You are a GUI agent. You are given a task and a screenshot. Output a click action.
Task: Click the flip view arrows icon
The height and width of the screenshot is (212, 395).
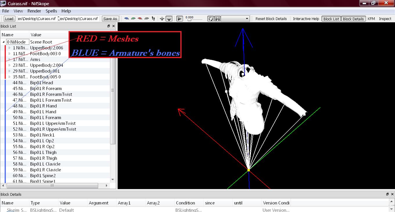click(x=162, y=19)
